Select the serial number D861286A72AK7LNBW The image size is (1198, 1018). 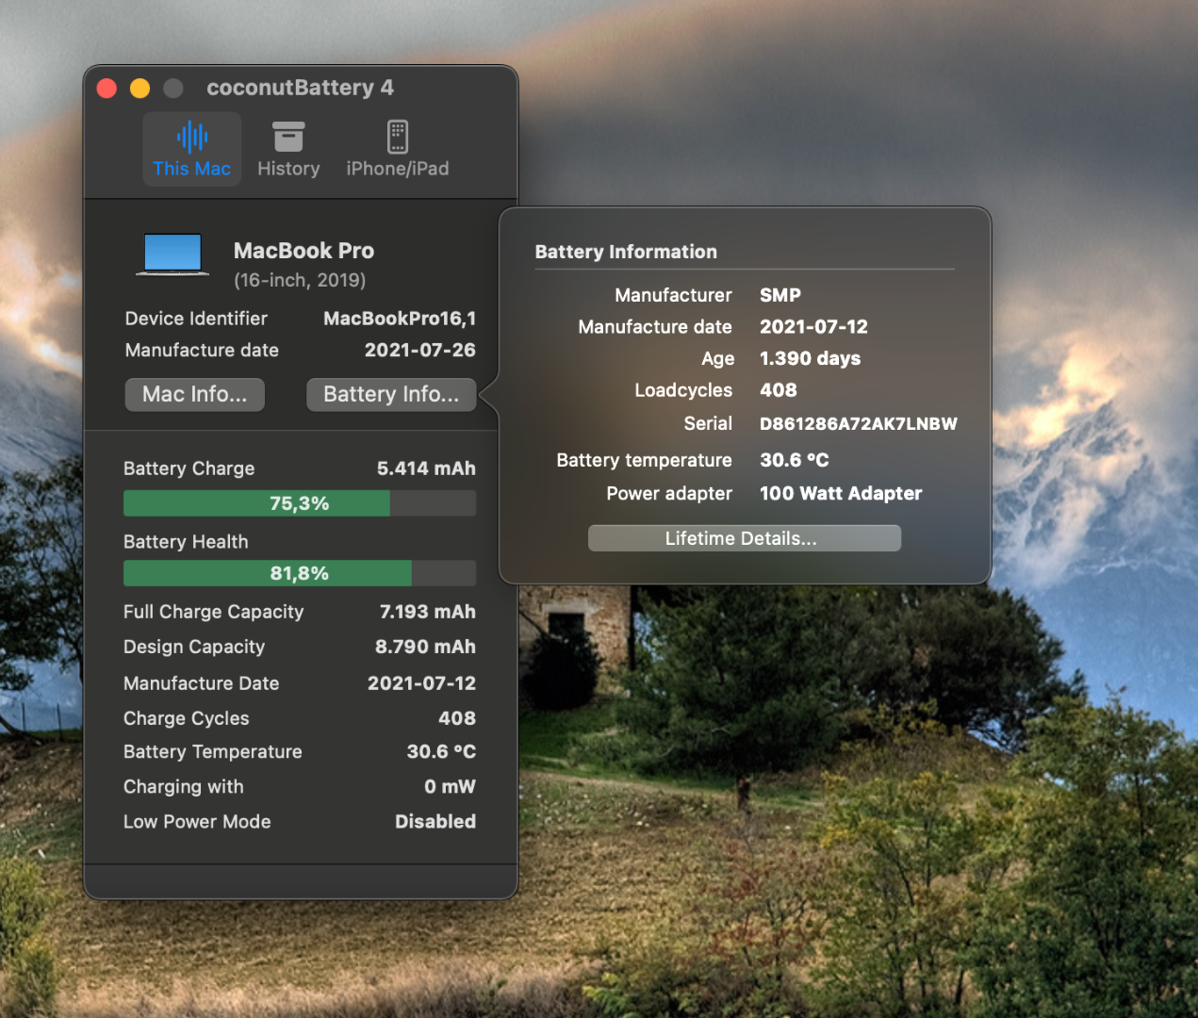click(859, 424)
